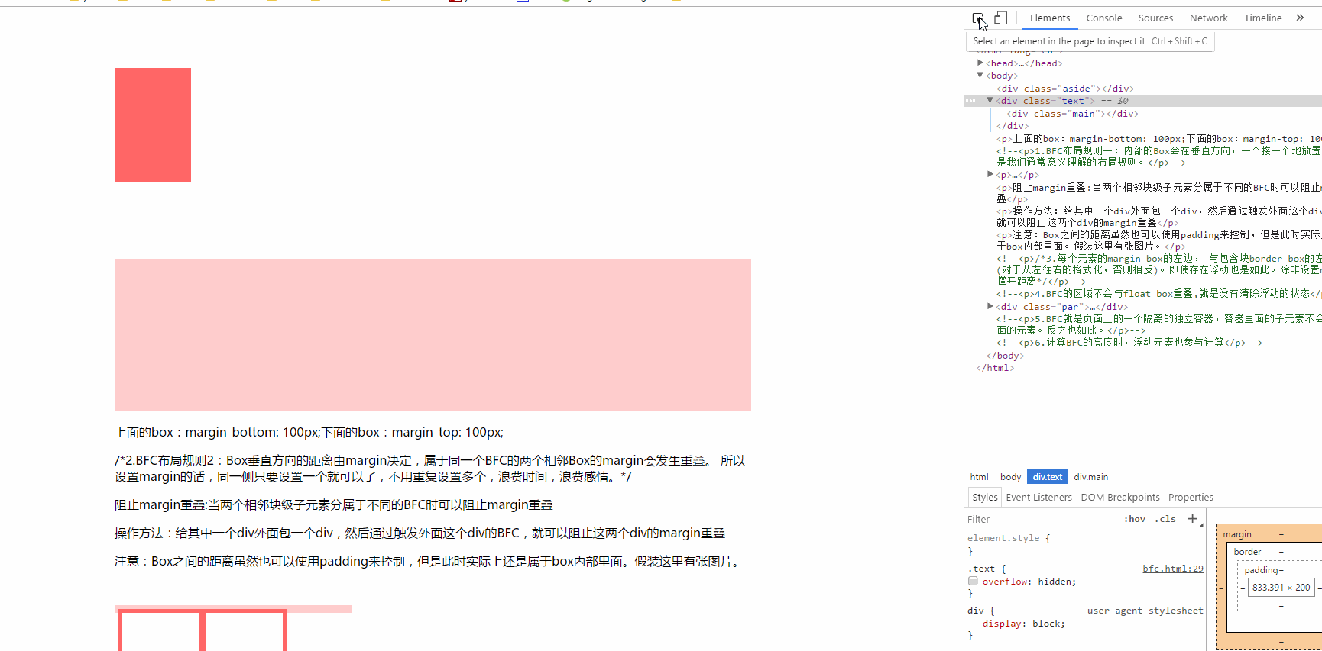The height and width of the screenshot is (651, 1322).
Task: Open the ellipsis menu for selected node
Action: tap(970, 100)
